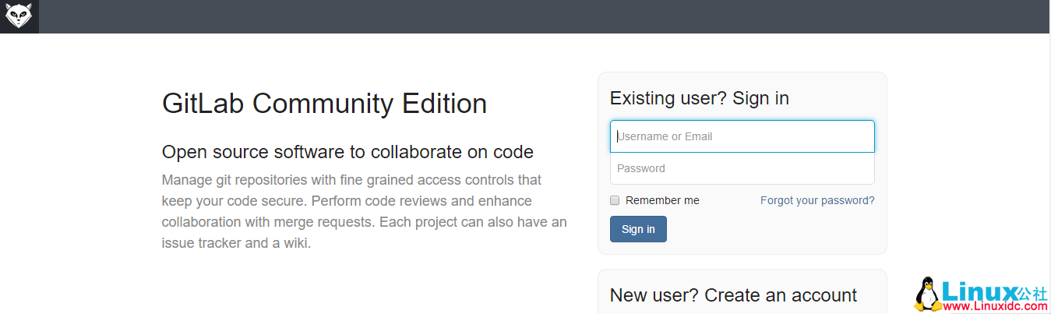Click the "Remember me" label text
The image size is (1051, 314).
(x=662, y=200)
